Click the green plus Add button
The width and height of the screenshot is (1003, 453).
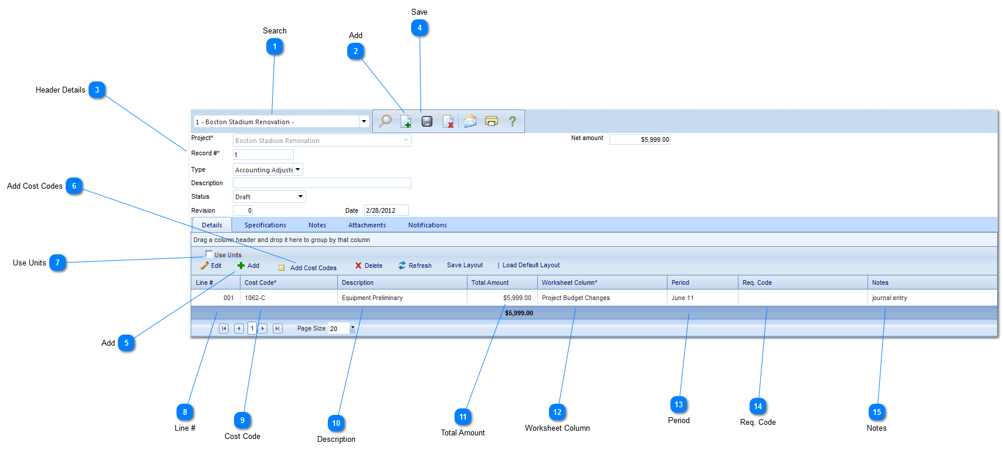[x=248, y=265]
